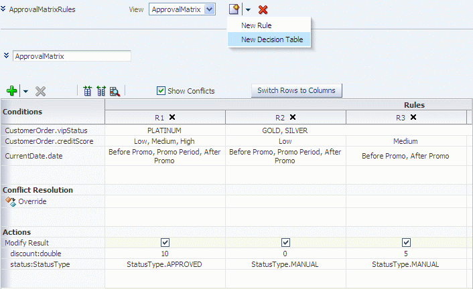
Task: Delete the ruleset with the red X icon
Action: [263, 9]
